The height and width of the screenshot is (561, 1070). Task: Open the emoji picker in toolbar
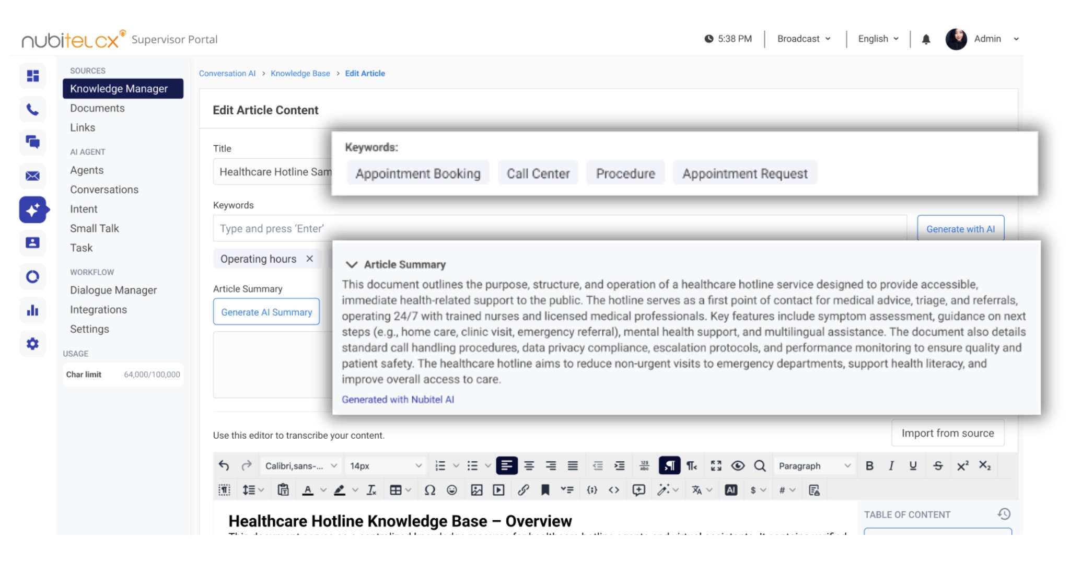(x=452, y=490)
